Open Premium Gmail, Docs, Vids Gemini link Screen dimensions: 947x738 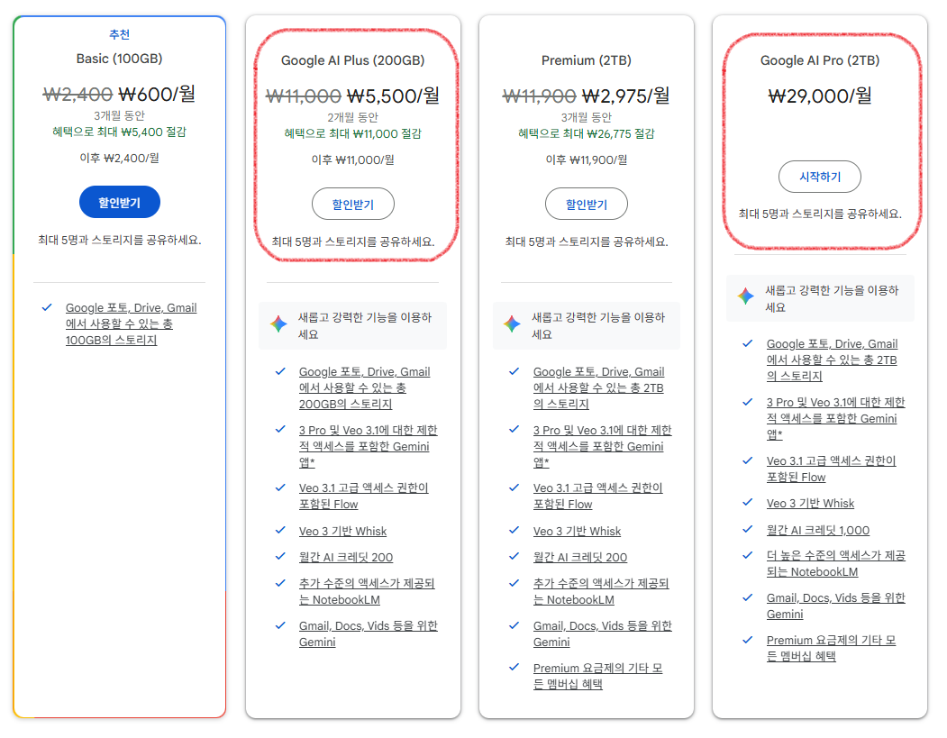(602, 633)
